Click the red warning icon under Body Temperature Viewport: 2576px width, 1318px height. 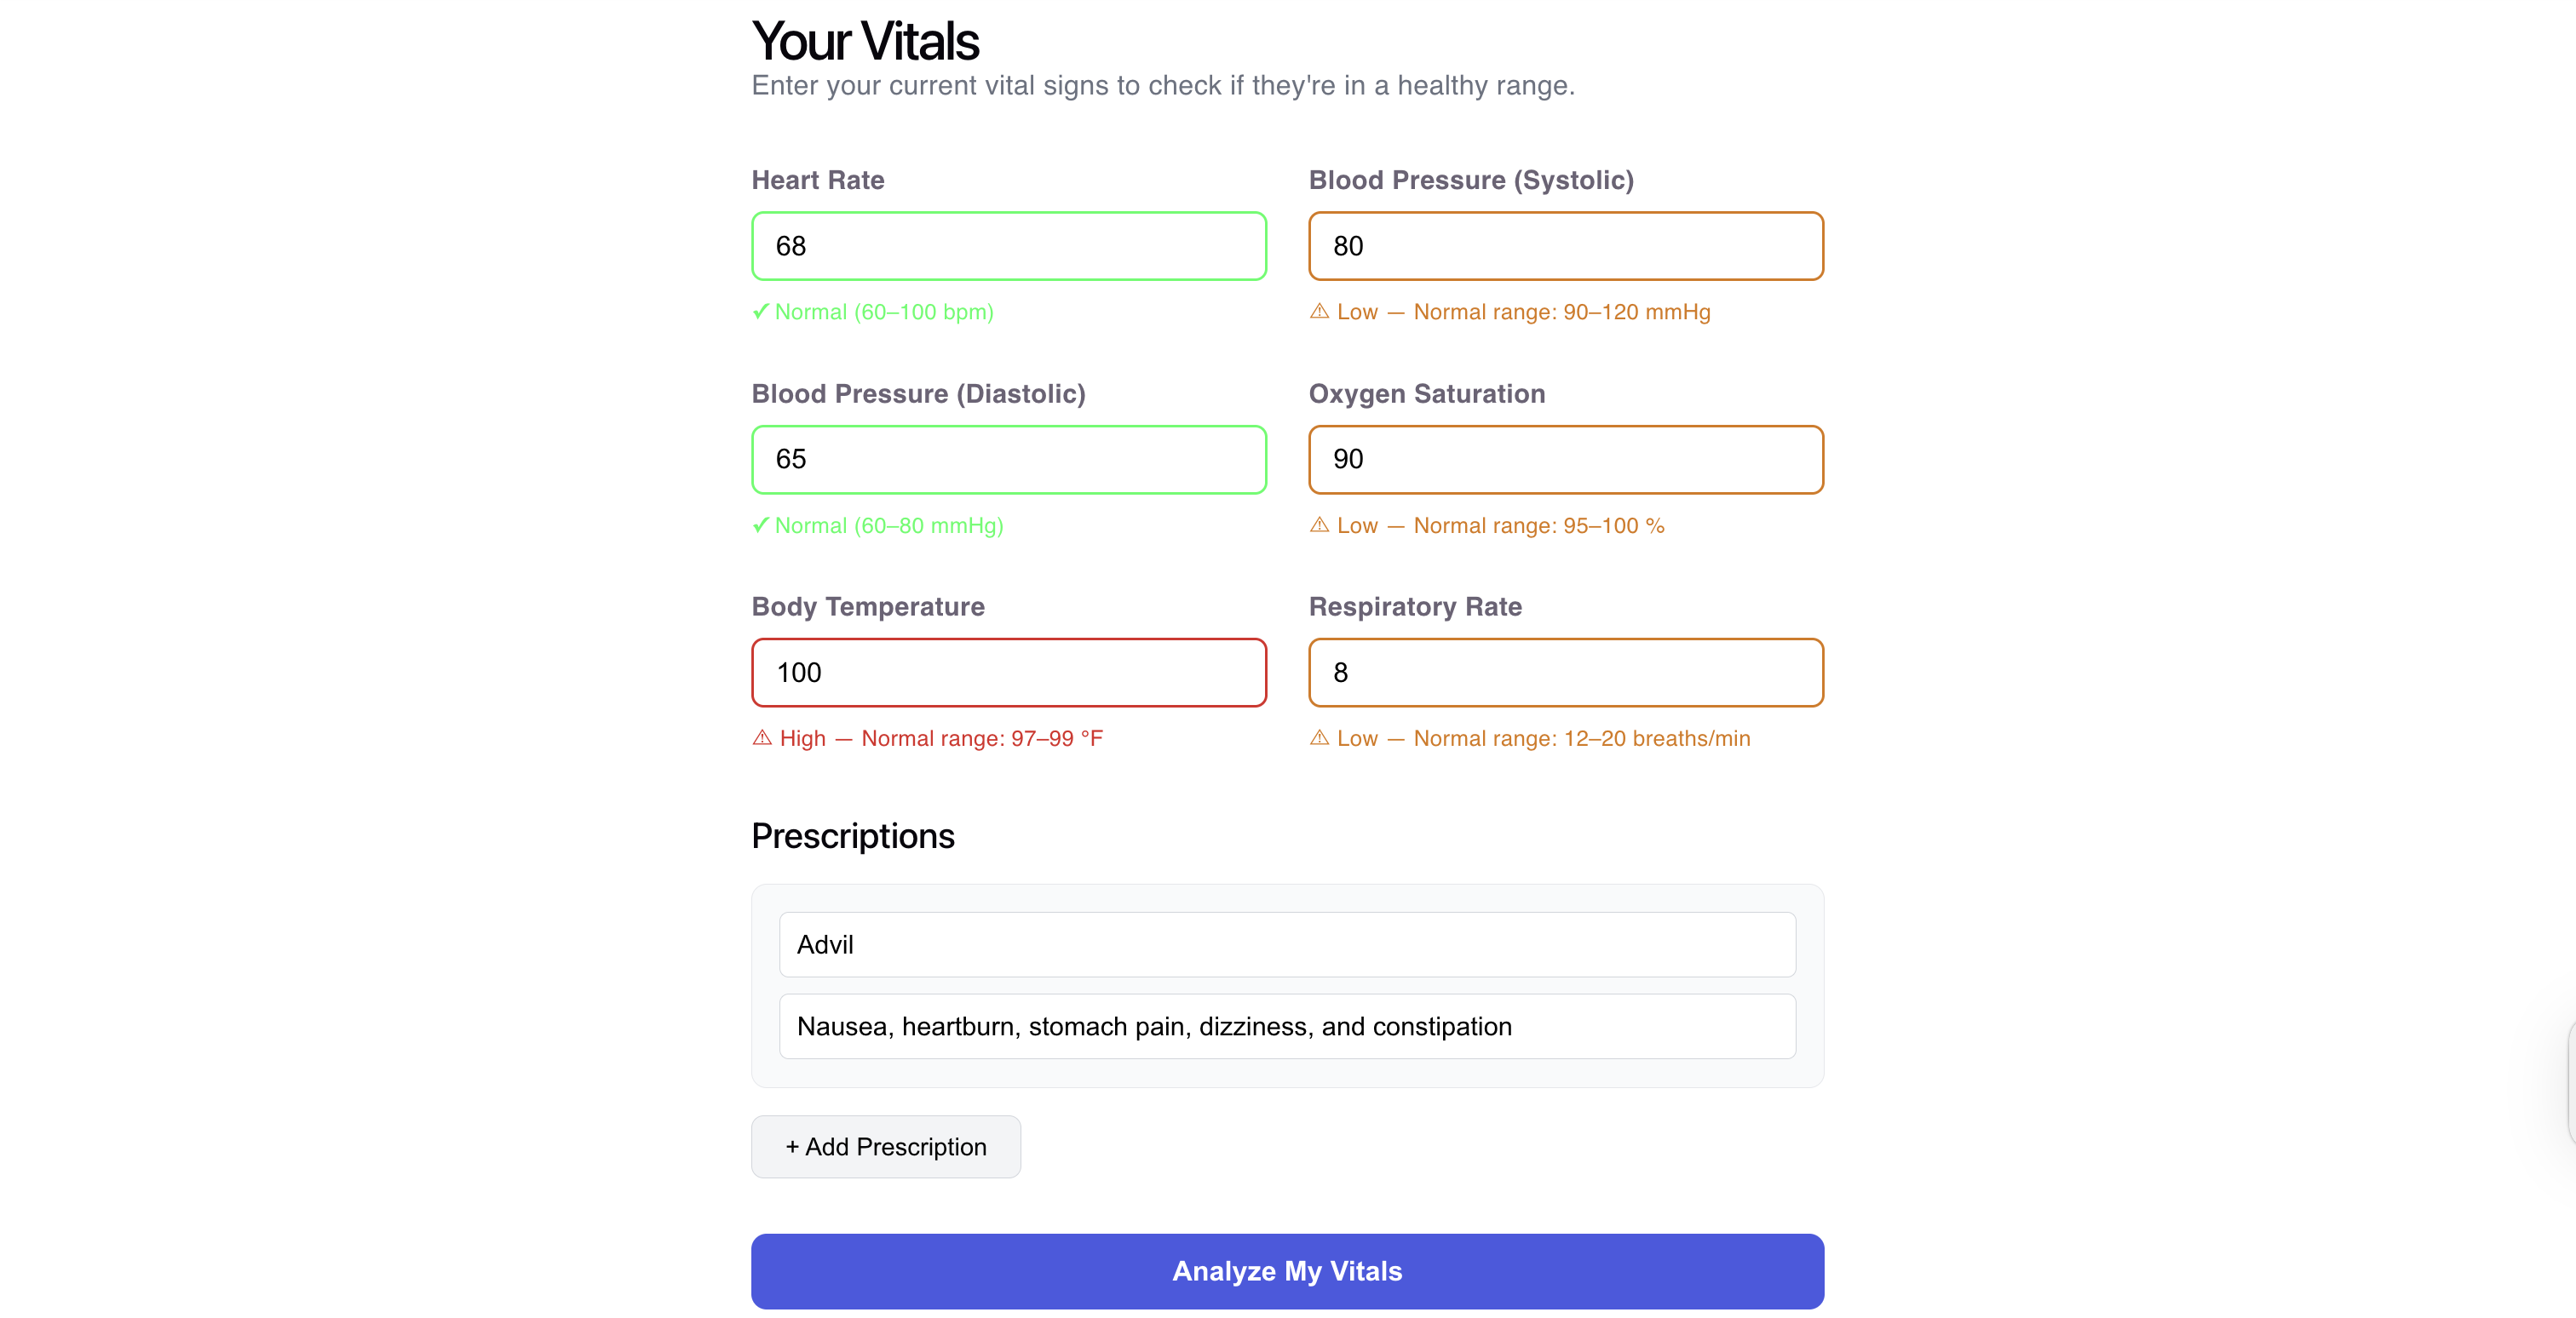tap(762, 738)
